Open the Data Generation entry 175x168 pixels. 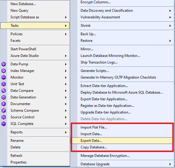point(23,97)
